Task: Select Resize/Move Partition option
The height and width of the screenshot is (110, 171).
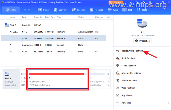Action: [132, 51]
